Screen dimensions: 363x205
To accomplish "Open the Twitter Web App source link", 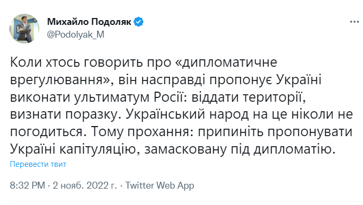I will click(x=160, y=185).
